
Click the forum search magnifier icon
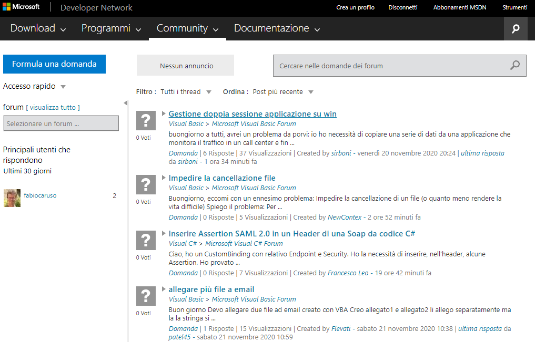[515, 65]
